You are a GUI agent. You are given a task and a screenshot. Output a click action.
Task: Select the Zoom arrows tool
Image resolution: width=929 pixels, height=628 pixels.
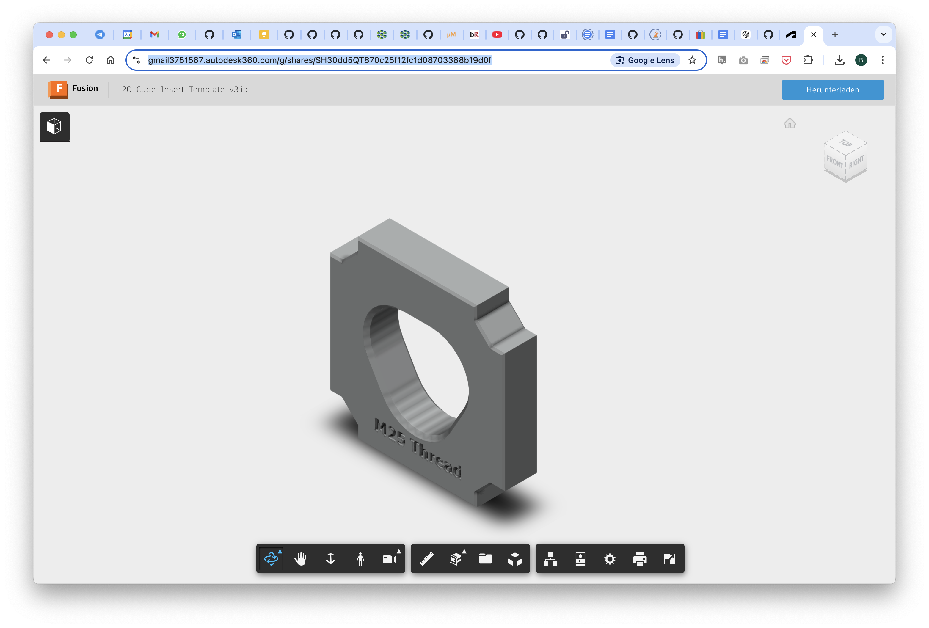331,558
